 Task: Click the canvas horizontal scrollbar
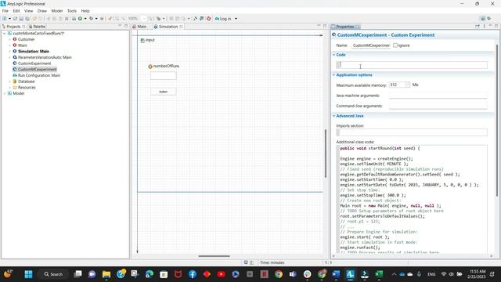(x=214, y=256)
